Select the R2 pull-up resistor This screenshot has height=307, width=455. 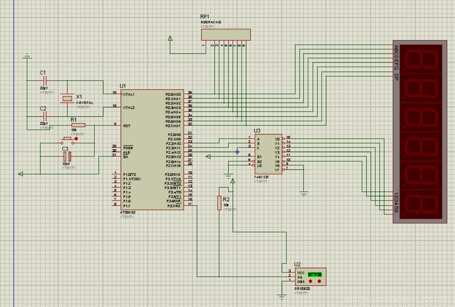[x=219, y=203]
